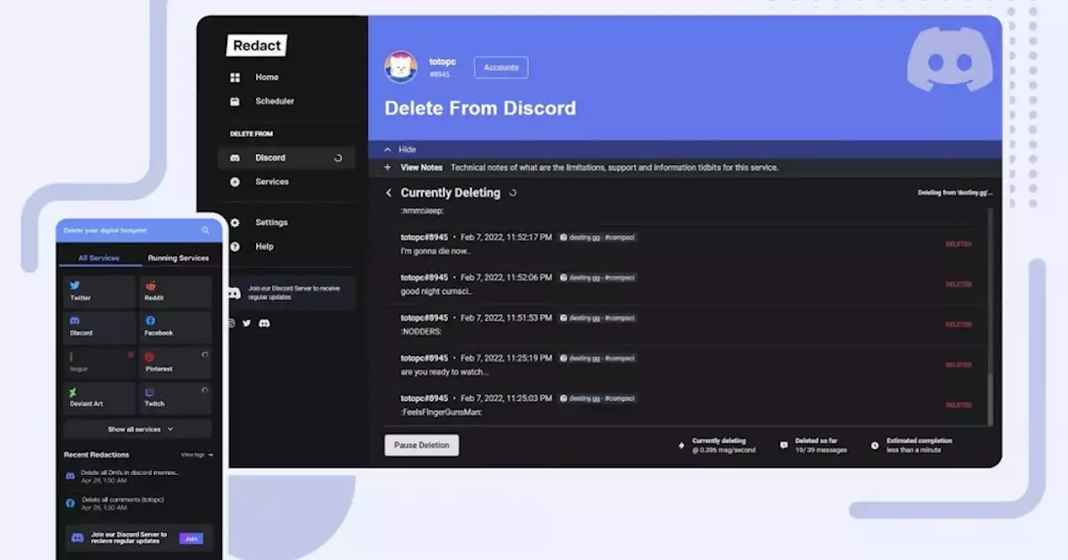Select the Discord tile on the phone
1068x560 pixels.
coord(100,327)
